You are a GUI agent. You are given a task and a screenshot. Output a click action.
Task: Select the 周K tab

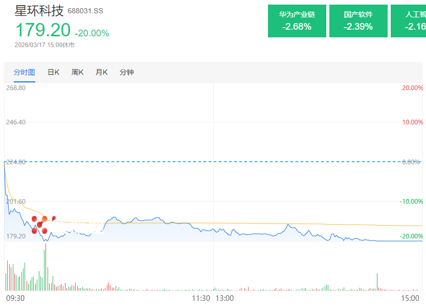(78, 72)
